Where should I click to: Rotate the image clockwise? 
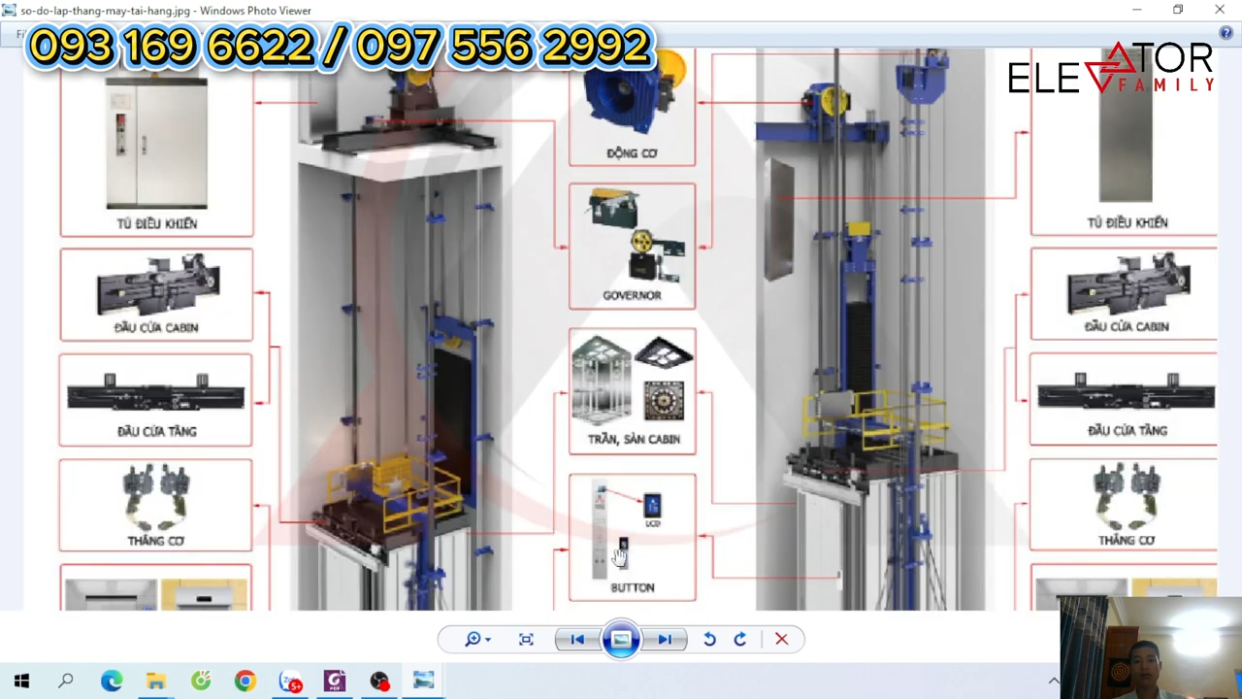pyautogui.click(x=740, y=639)
